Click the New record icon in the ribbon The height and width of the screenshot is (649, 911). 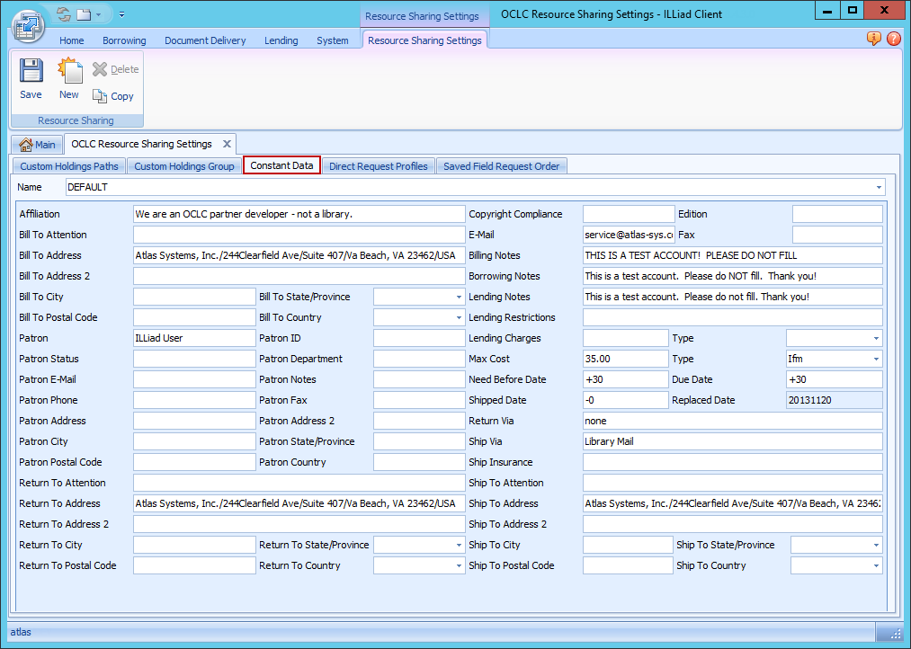pos(68,76)
